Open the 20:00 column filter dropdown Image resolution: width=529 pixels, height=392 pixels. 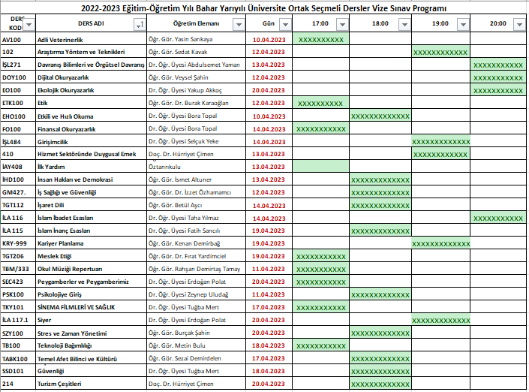[519, 24]
